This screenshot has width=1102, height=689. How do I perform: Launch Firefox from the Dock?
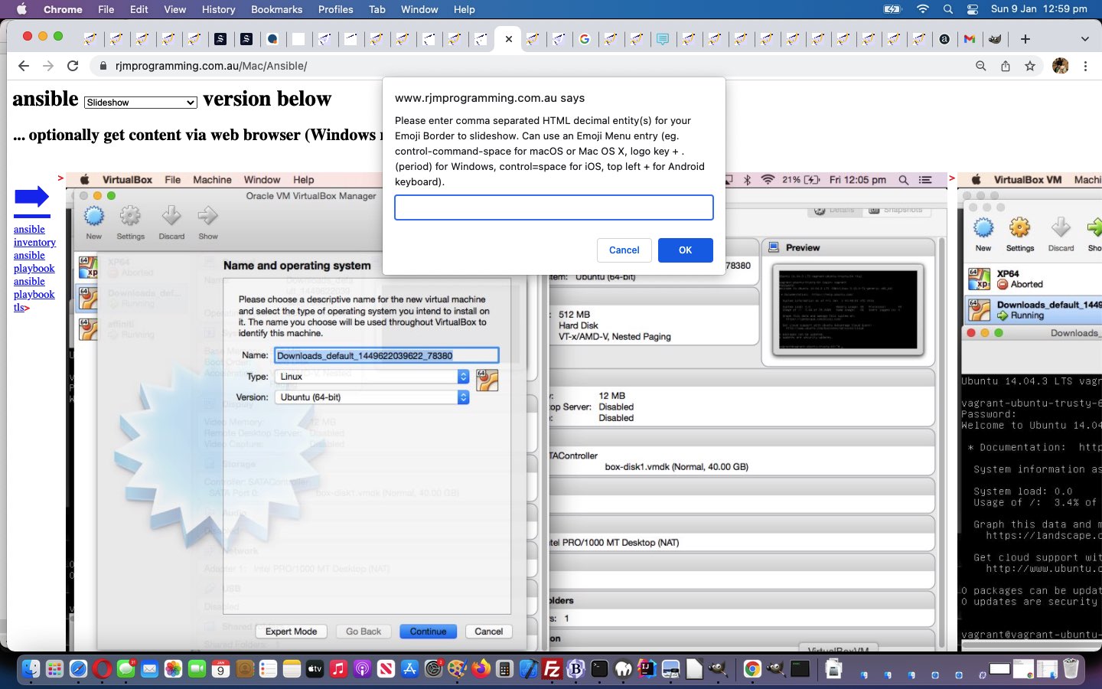pyautogui.click(x=481, y=669)
